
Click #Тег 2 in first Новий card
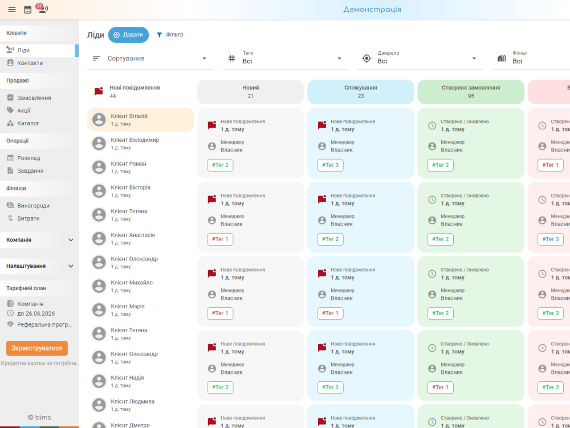(220, 165)
